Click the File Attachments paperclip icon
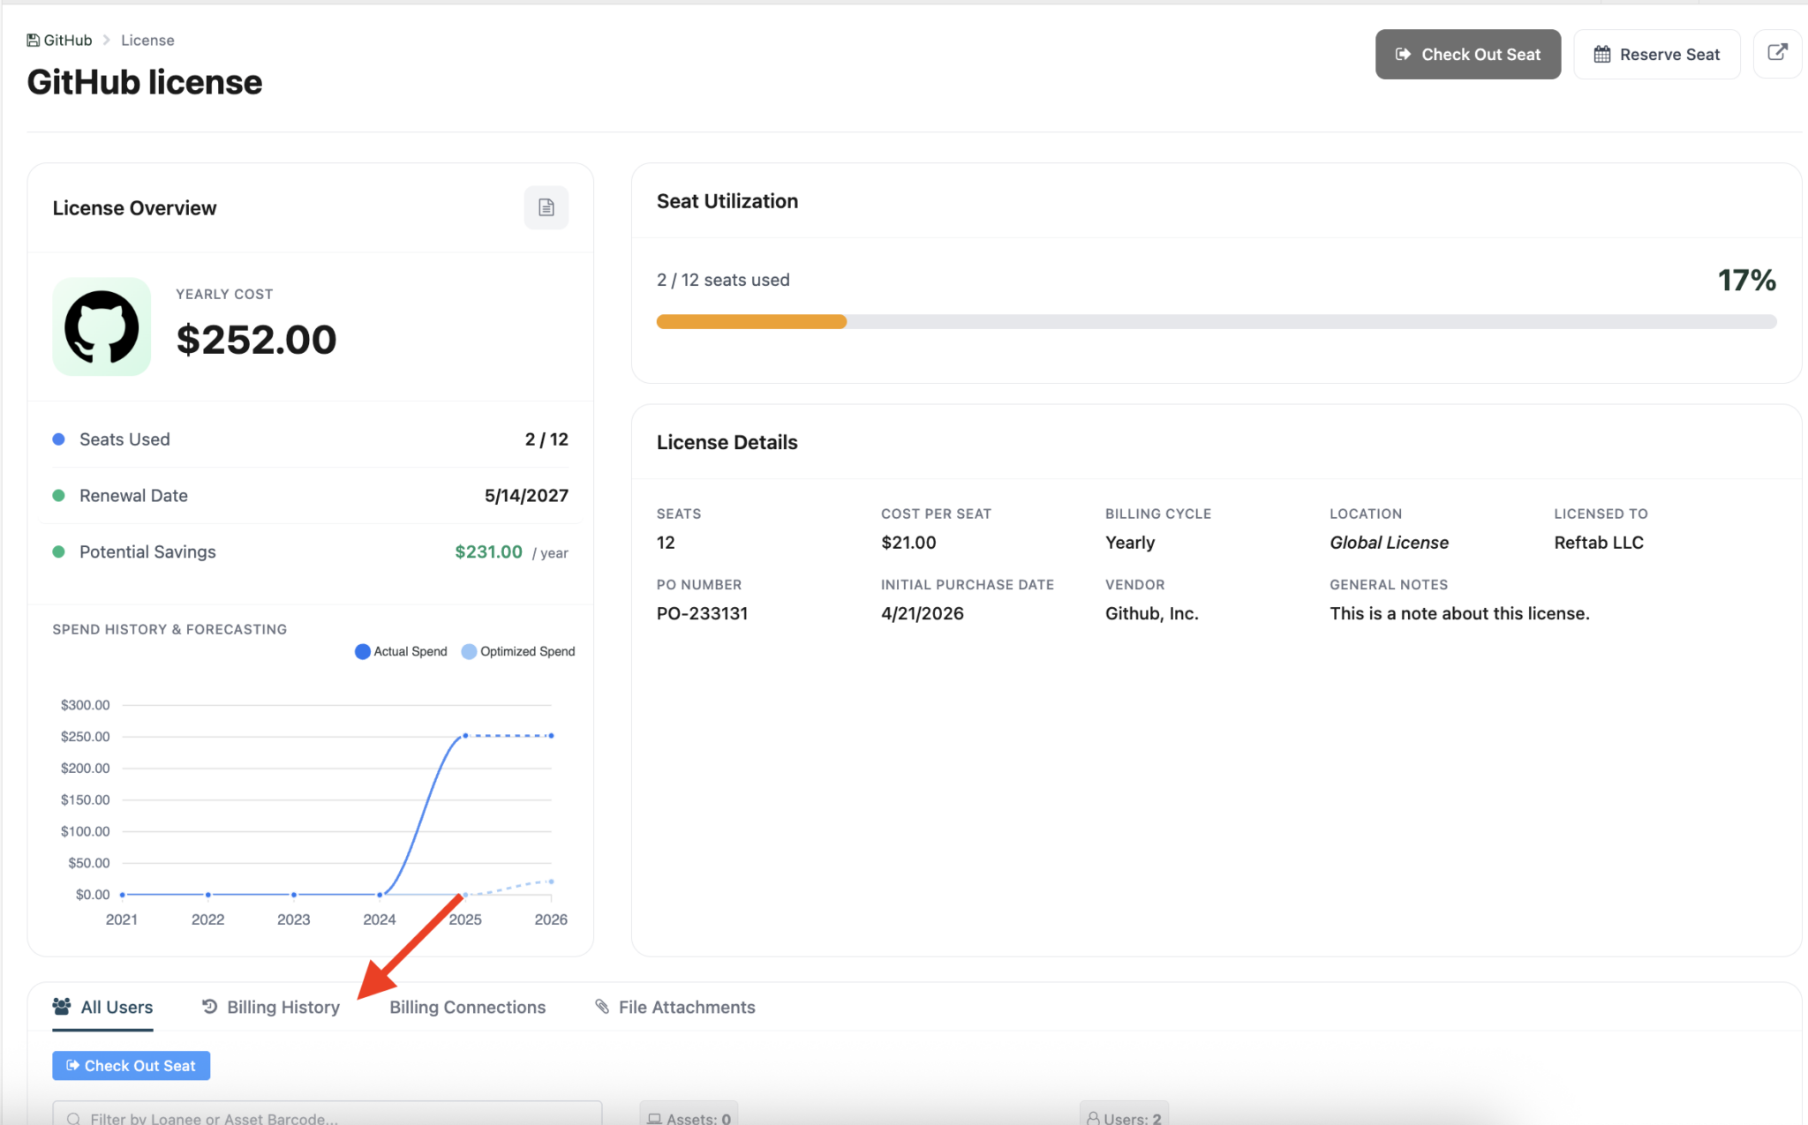 click(602, 1006)
